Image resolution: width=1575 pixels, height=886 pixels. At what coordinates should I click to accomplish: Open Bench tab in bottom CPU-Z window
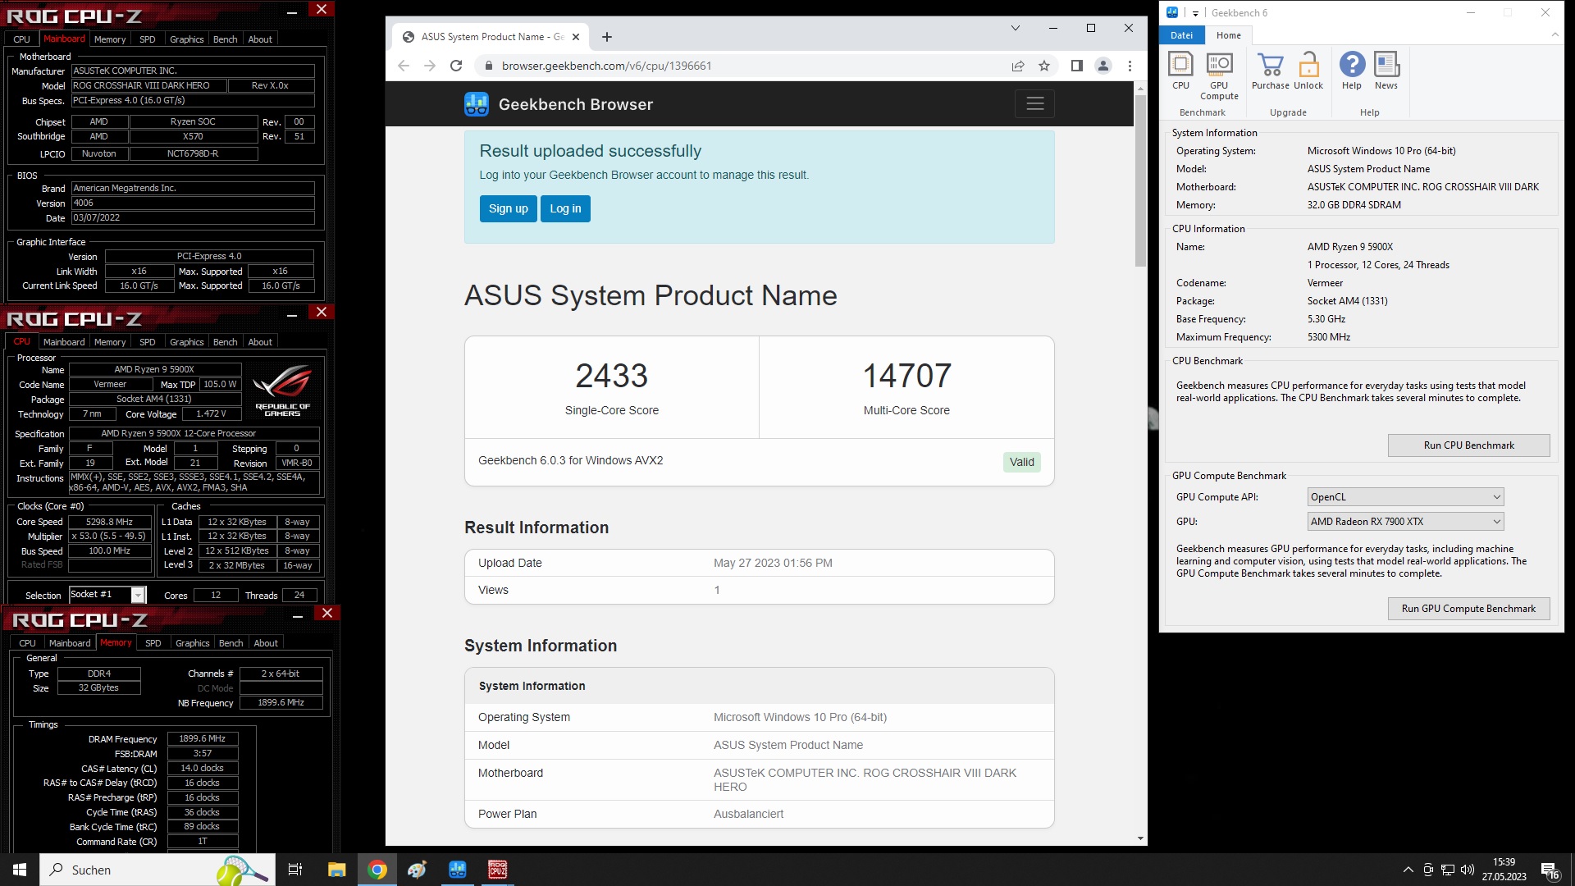pos(231,643)
